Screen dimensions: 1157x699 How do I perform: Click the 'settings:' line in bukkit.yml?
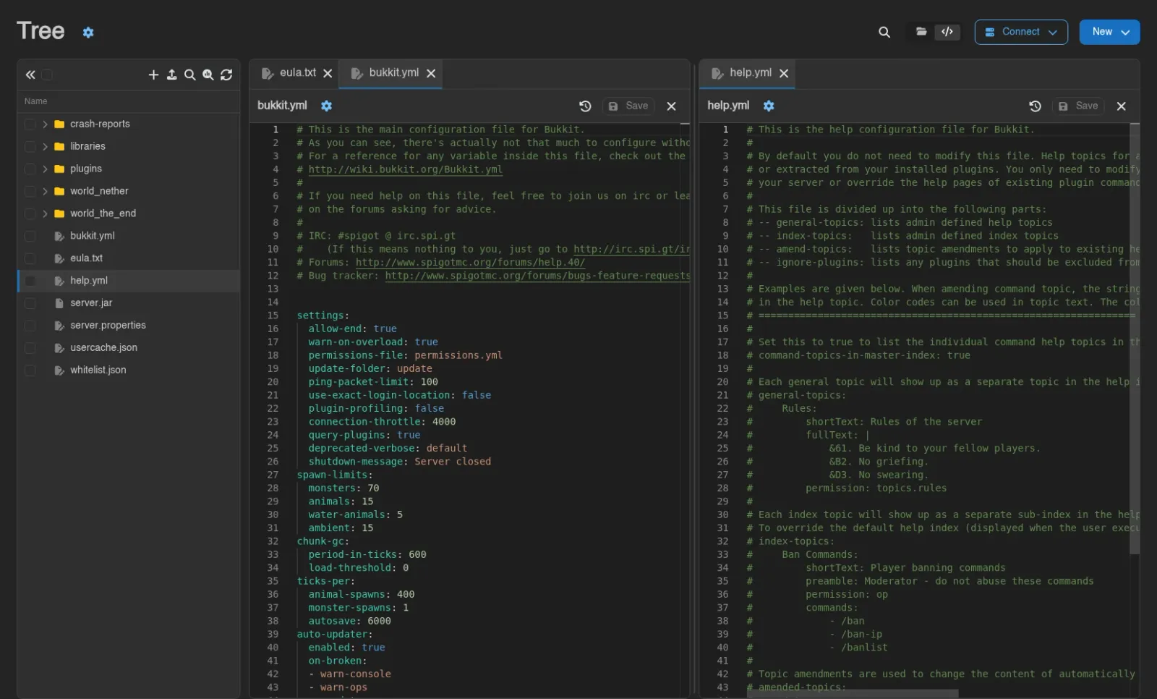tap(323, 315)
